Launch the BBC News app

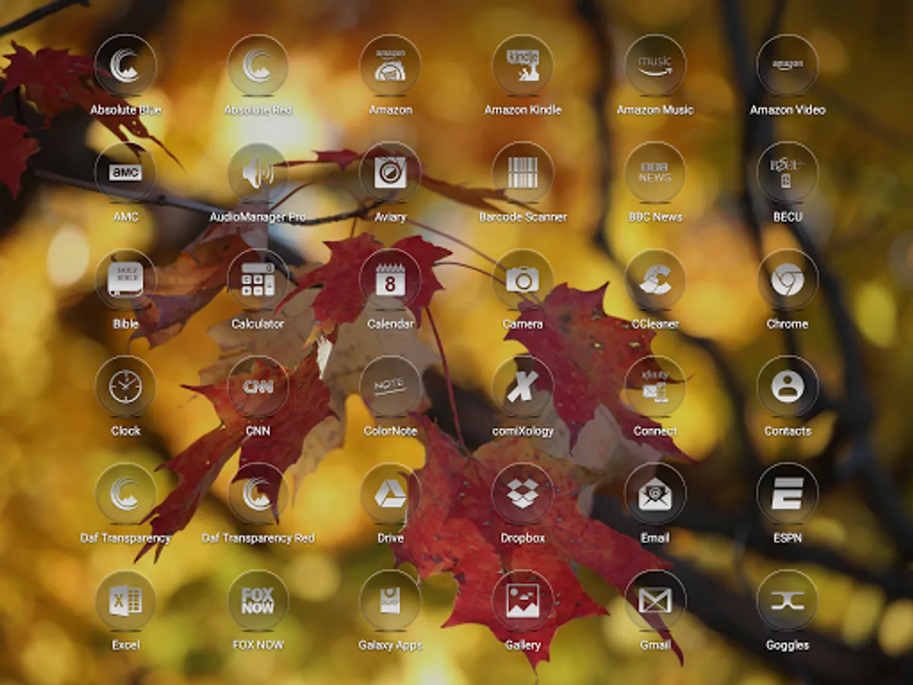(x=655, y=173)
